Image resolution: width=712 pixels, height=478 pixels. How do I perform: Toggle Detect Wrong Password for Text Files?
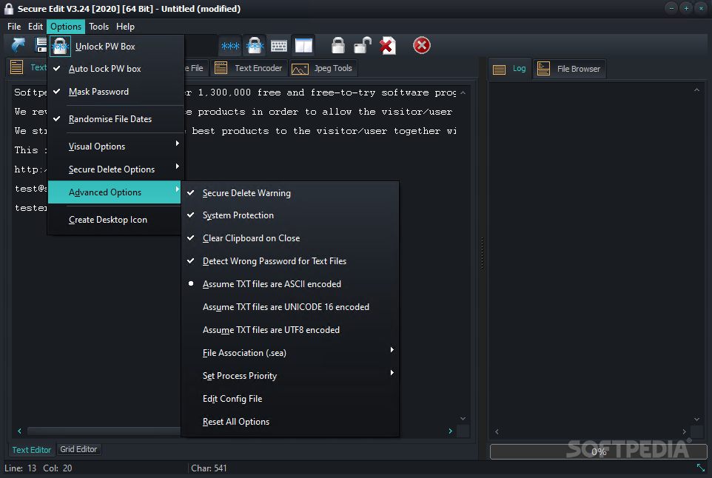289,261
